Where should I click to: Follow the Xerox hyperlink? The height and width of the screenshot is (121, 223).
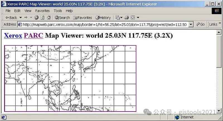(13, 35)
